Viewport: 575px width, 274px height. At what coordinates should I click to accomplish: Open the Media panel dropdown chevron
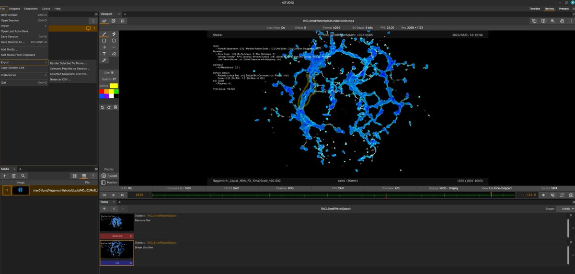13,169
